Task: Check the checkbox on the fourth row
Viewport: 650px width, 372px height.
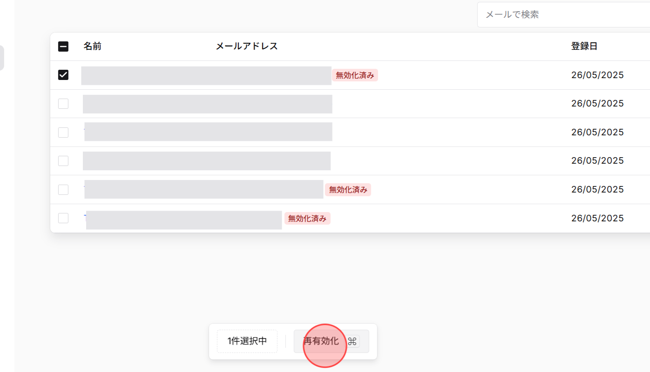Action: pyautogui.click(x=63, y=160)
